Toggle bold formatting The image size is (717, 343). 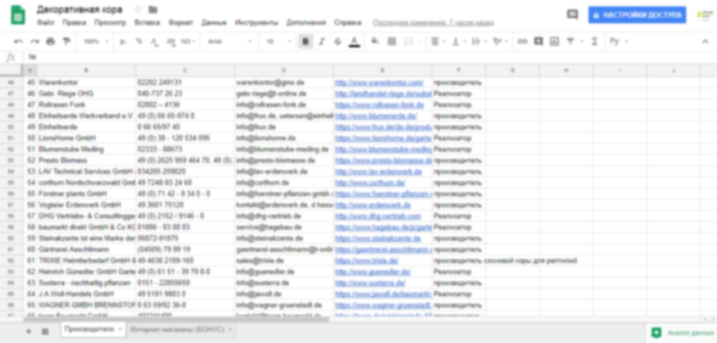305,41
